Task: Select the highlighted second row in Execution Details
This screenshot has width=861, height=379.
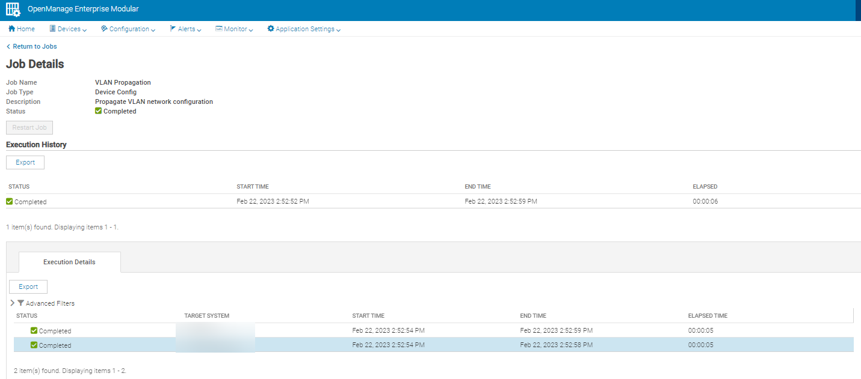Action: (x=421, y=345)
